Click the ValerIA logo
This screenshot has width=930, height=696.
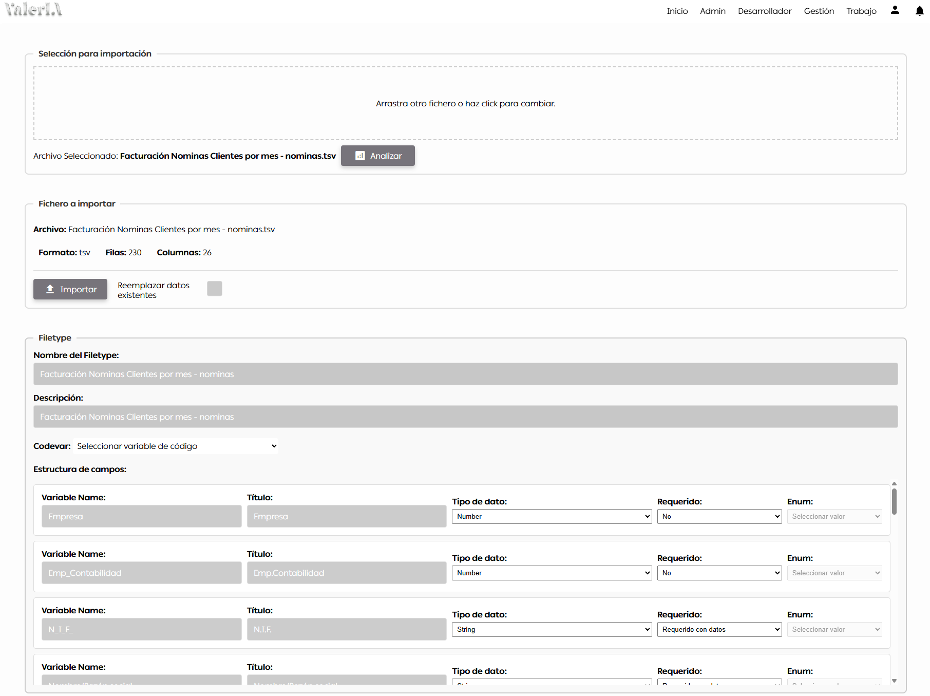34,9
